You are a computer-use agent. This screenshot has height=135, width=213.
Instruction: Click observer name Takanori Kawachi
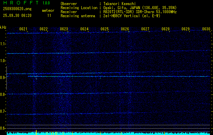click(120, 4)
